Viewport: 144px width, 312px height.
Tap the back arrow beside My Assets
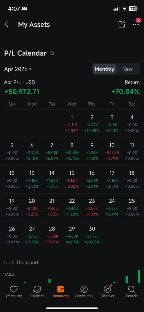[7, 25]
